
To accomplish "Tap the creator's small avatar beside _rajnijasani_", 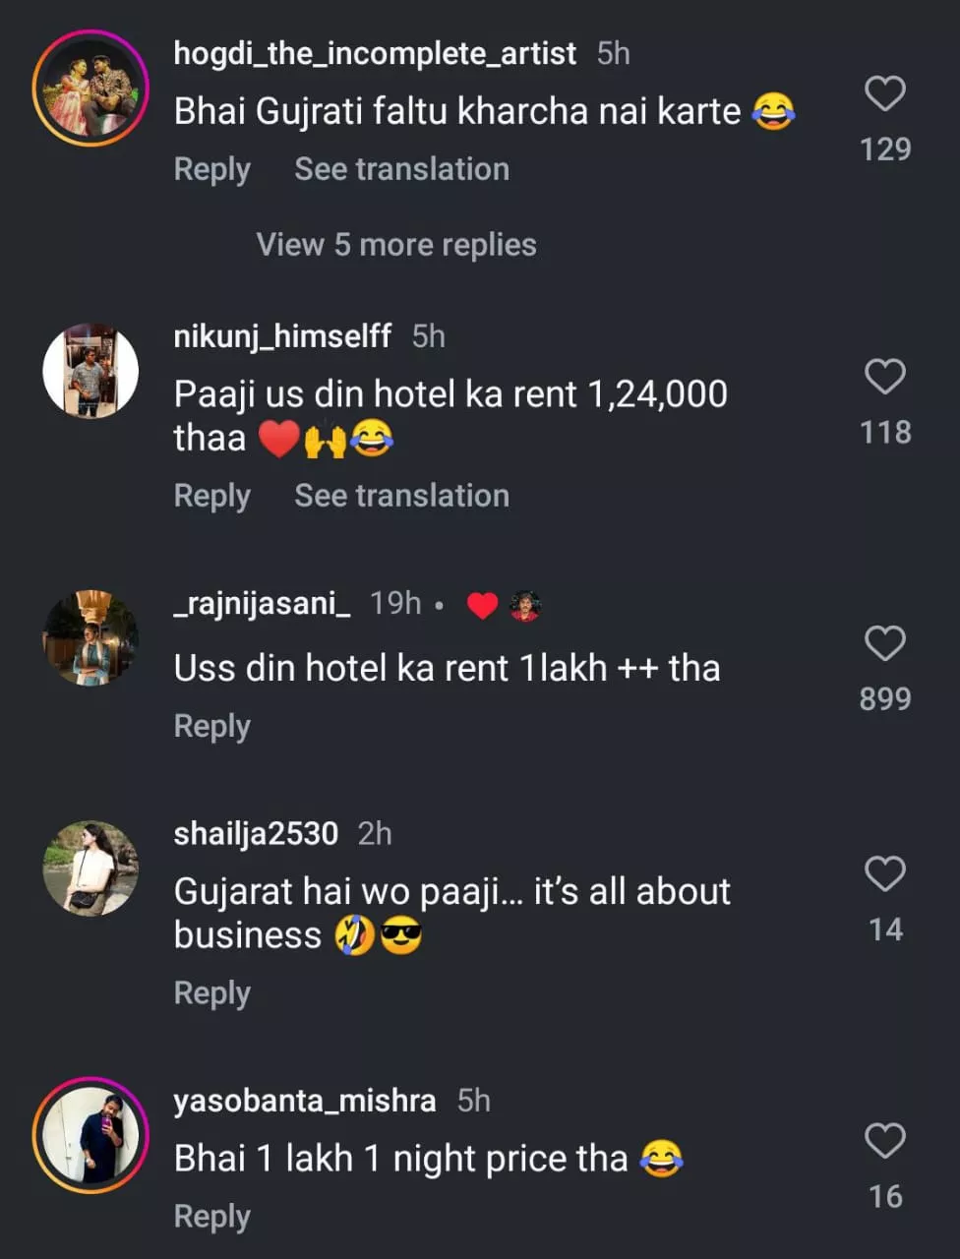I will click(526, 605).
